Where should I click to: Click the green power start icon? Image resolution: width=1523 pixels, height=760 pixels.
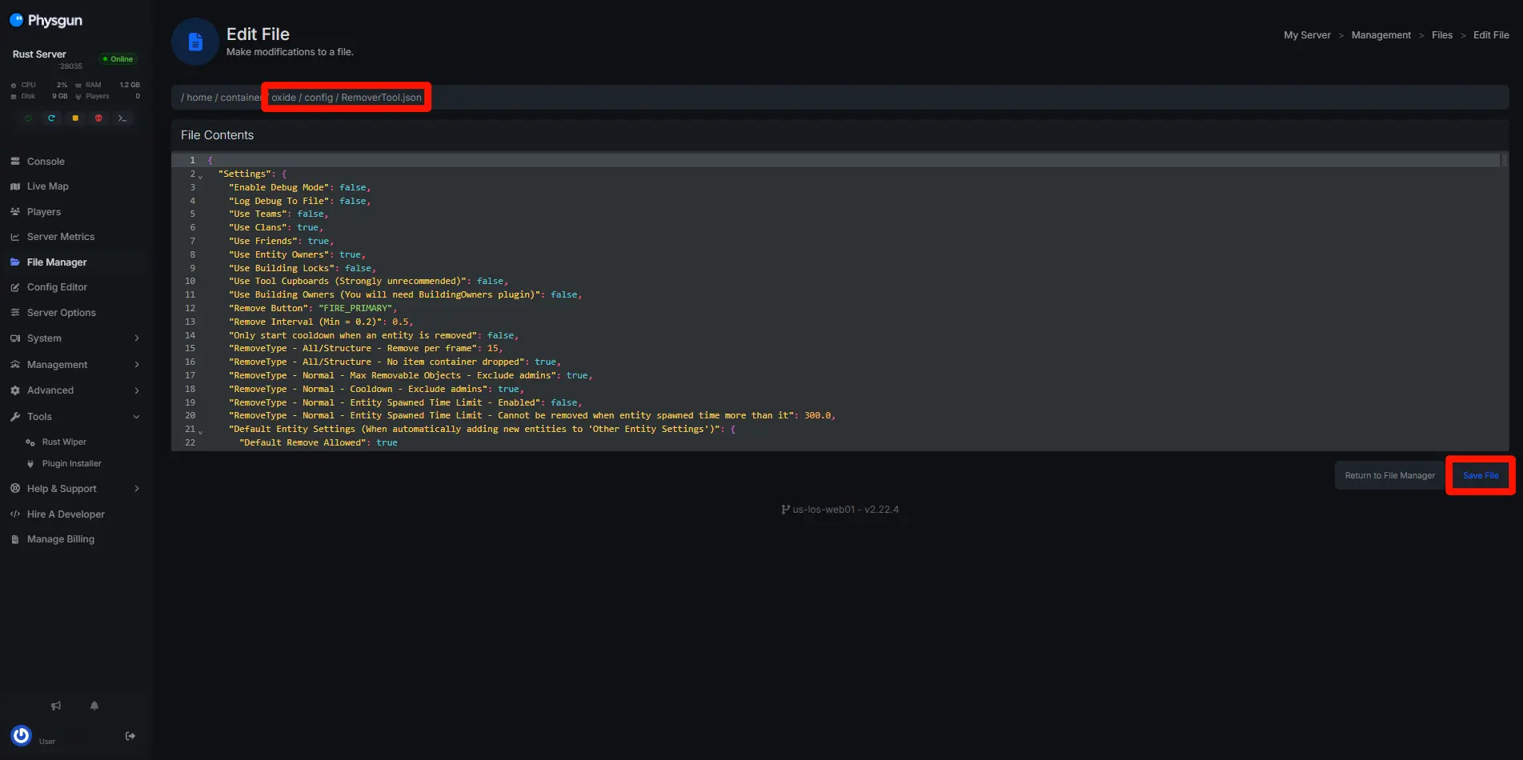pos(28,118)
